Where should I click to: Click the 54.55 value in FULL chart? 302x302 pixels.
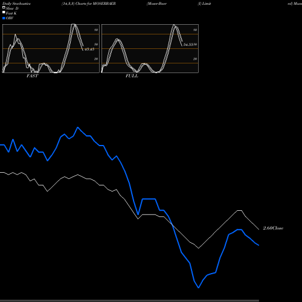pyautogui.click(x=188, y=45)
